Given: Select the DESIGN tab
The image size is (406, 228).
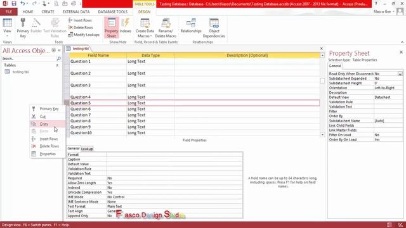Looking at the screenshot, I should point(144,11).
